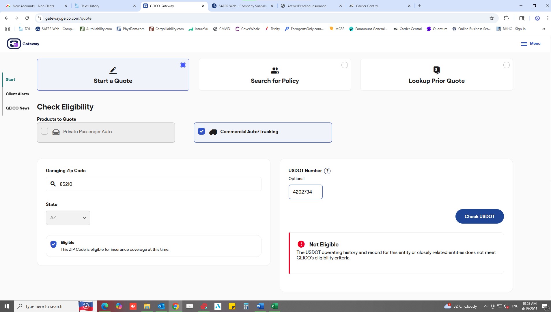Open the PhysDam.com bookmark

[130, 29]
